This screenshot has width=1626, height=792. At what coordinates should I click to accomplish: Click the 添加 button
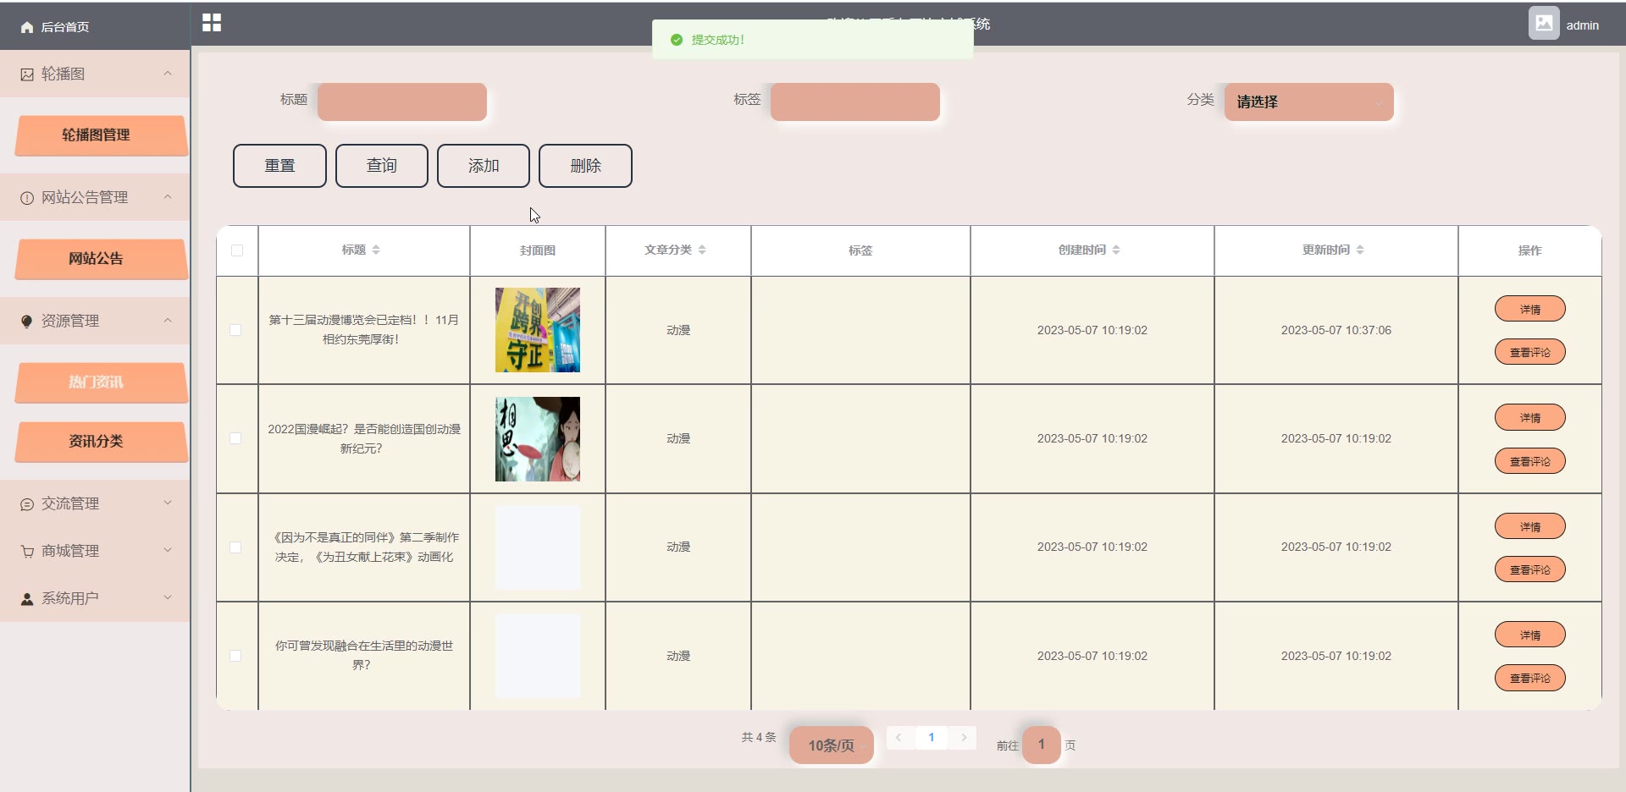pyautogui.click(x=484, y=166)
